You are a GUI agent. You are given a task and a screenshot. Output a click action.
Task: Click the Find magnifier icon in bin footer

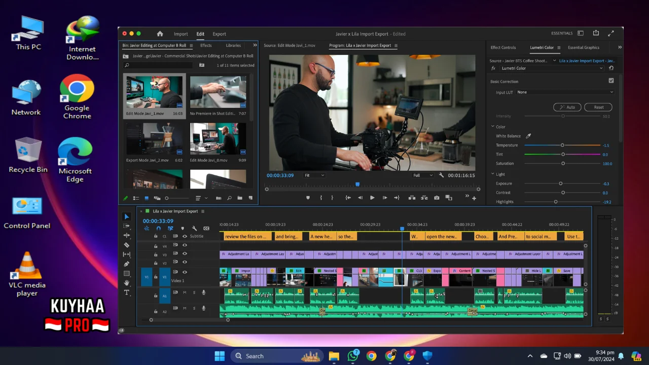coord(229,198)
